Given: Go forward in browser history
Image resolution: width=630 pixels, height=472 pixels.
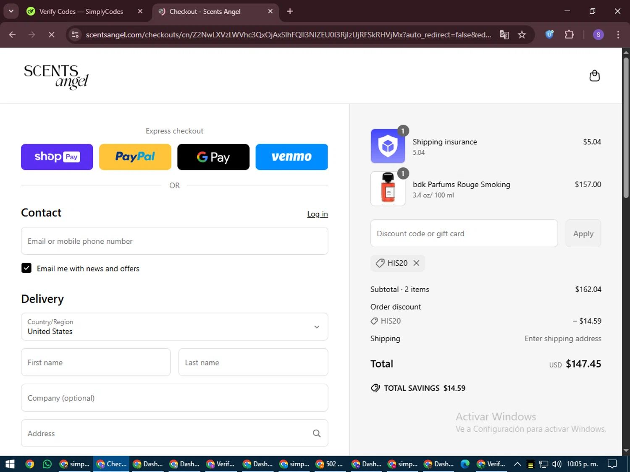Looking at the screenshot, I should pyautogui.click(x=32, y=34).
